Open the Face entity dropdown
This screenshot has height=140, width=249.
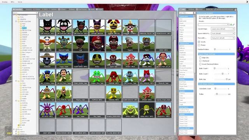tap(223, 38)
